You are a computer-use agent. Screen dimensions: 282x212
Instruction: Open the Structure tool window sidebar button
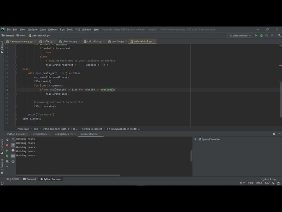click(2, 146)
